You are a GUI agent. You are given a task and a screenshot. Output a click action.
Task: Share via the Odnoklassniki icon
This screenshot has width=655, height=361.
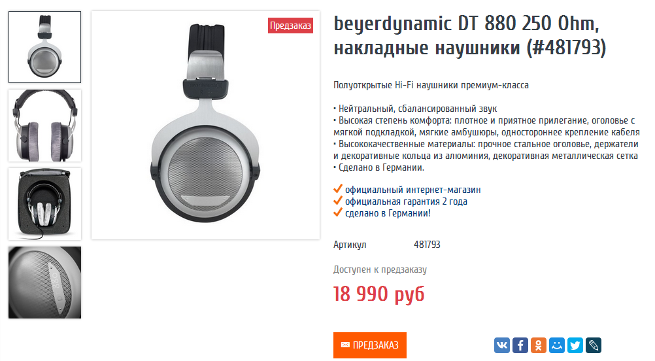tap(539, 345)
